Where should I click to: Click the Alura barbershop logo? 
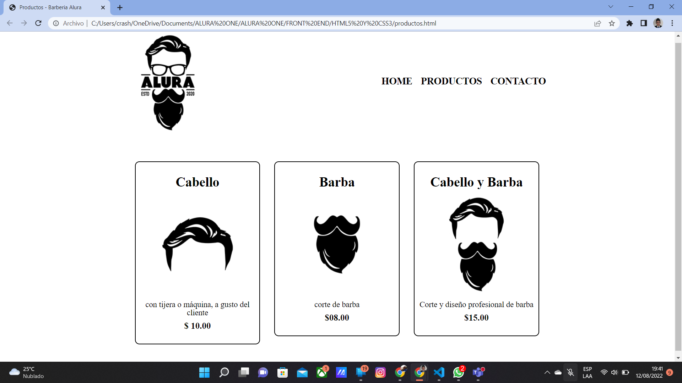[168, 83]
